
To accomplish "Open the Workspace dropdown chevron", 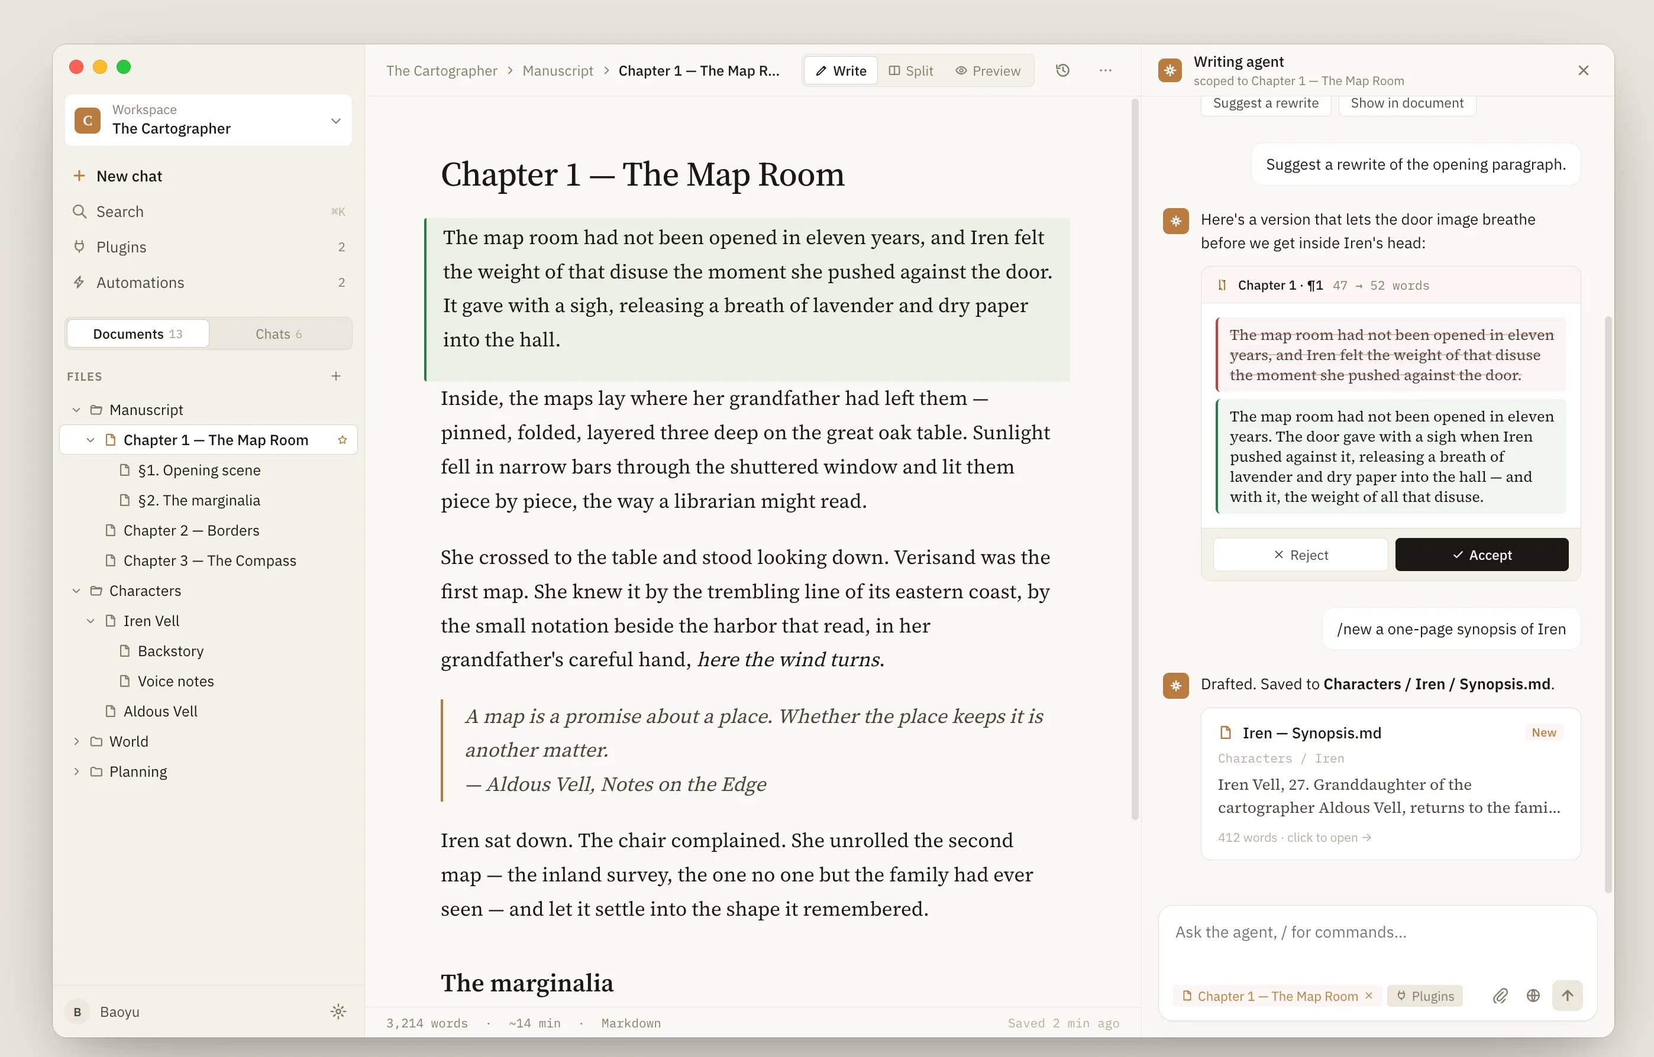I will pyautogui.click(x=336, y=121).
